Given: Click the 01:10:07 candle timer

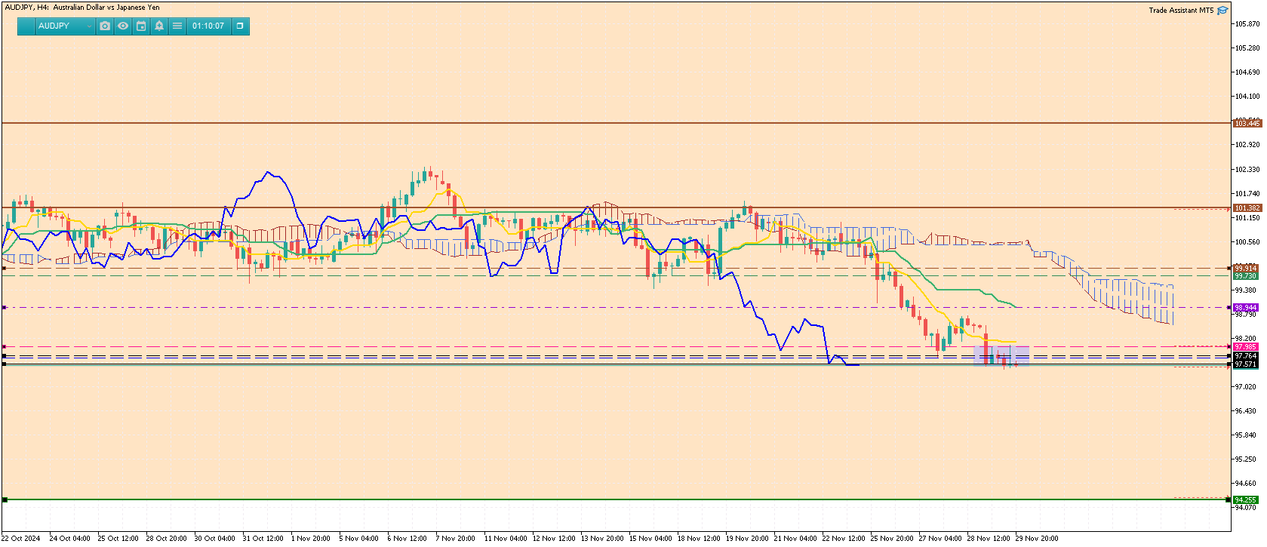Looking at the screenshot, I should point(208,26).
